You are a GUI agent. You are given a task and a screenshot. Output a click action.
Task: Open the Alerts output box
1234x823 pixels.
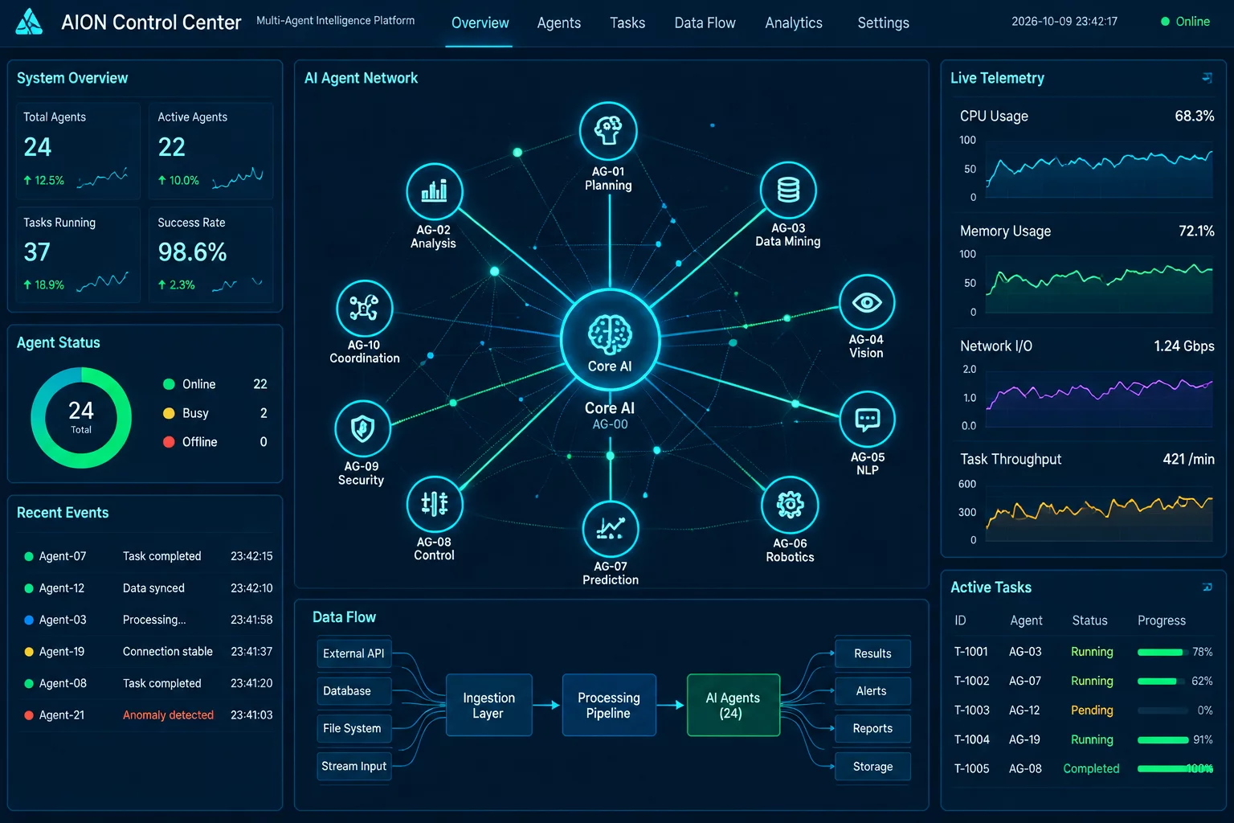(872, 691)
